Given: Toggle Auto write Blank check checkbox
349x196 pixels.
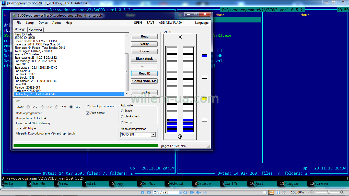Looking at the screenshot, I should tap(122, 116).
